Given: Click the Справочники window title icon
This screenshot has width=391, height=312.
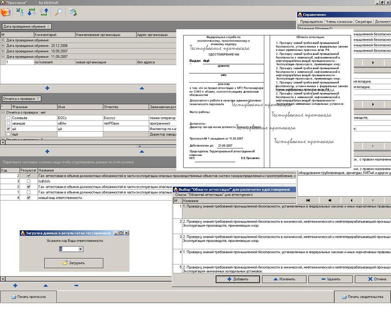Looking at the screenshot, I should 300,15.
